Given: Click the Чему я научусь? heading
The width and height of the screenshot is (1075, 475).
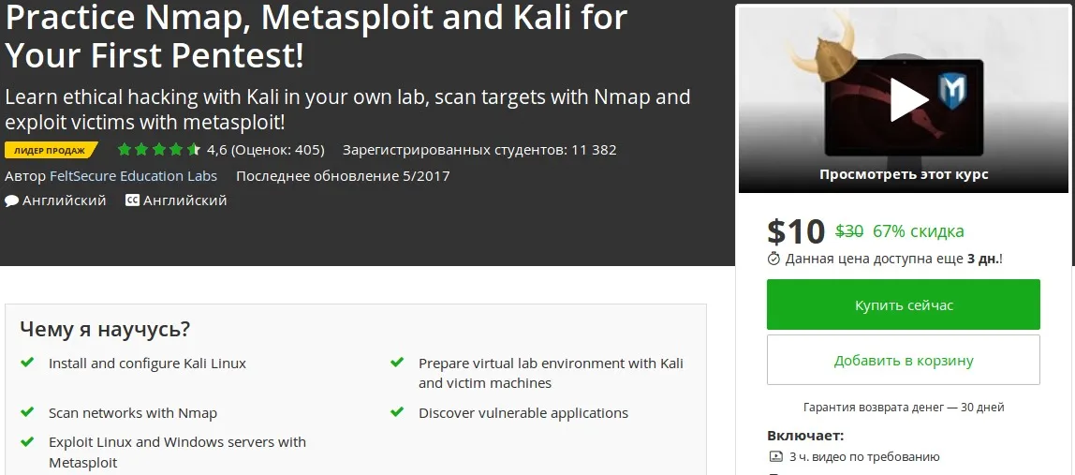Looking at the screenshot, I should point(105,329).
